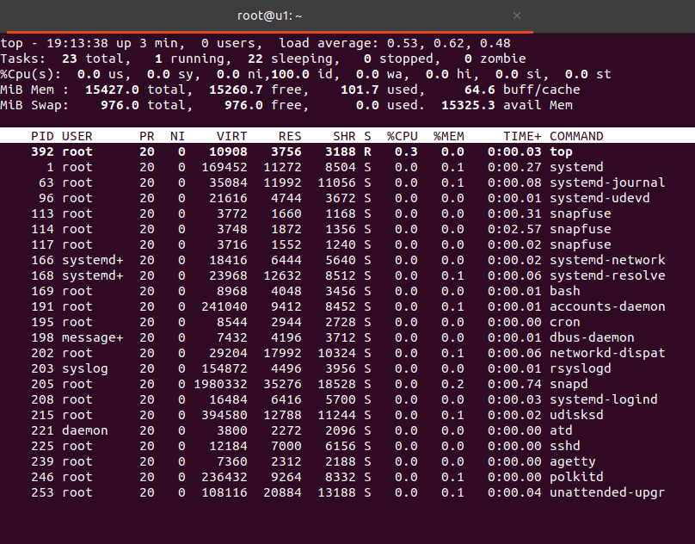Click the polkitd command entry
The image size is (695, 544).
(x=576, y=478)
